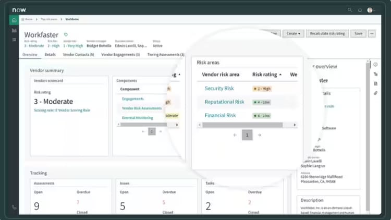Viewport: 391px width, 220px height.
Task: Click Financial Risk's 4 - Low badge
Action: (261, 116)
